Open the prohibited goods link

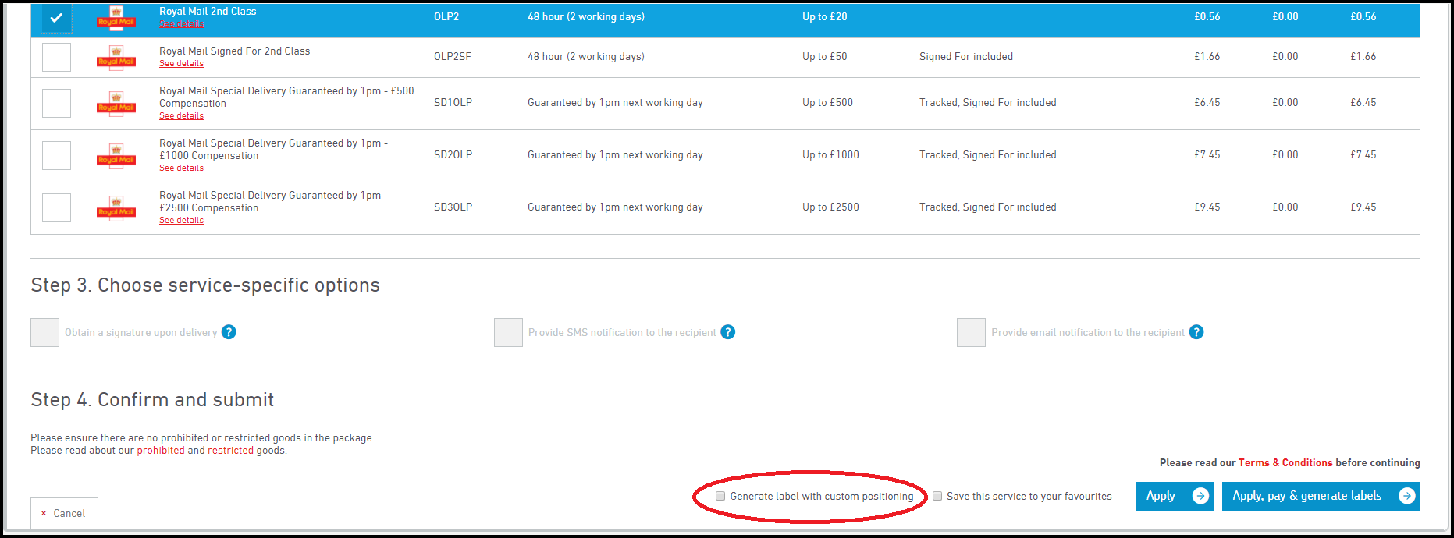[161, 451]
